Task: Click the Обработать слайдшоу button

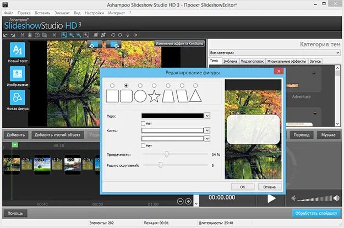Action: pyautogui.click(x=316, y=213)
